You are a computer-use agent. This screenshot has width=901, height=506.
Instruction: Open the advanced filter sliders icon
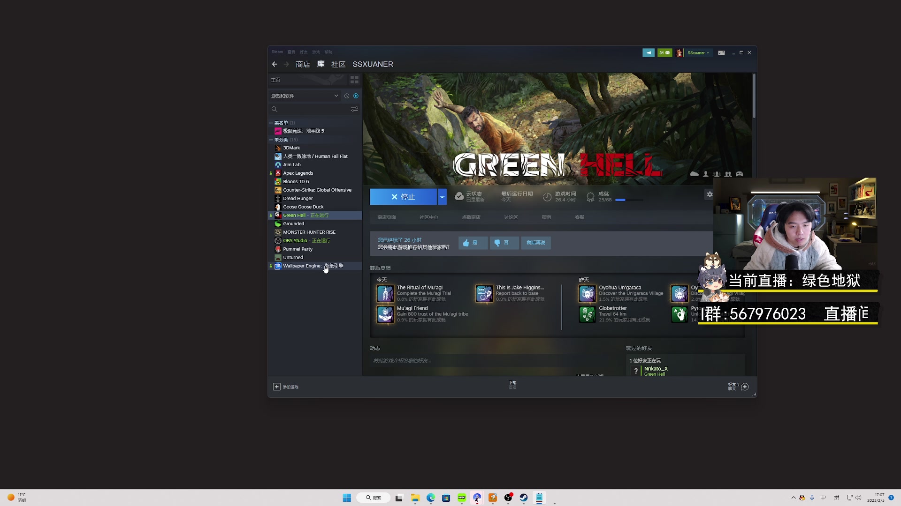[354, 109]
